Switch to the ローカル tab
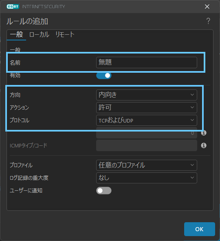220x241 pixels. [39, 34]
